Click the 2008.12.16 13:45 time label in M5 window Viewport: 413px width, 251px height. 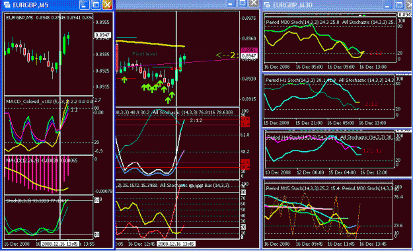click(x=59, y=244)
